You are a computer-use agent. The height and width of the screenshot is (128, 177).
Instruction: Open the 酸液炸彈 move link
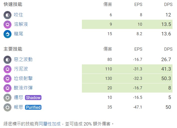(x=23, y=88)
